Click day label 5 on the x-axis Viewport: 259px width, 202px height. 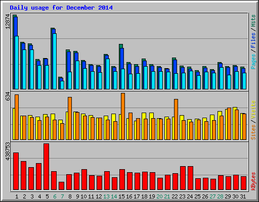pyautogui.click(x=47, y=196)
